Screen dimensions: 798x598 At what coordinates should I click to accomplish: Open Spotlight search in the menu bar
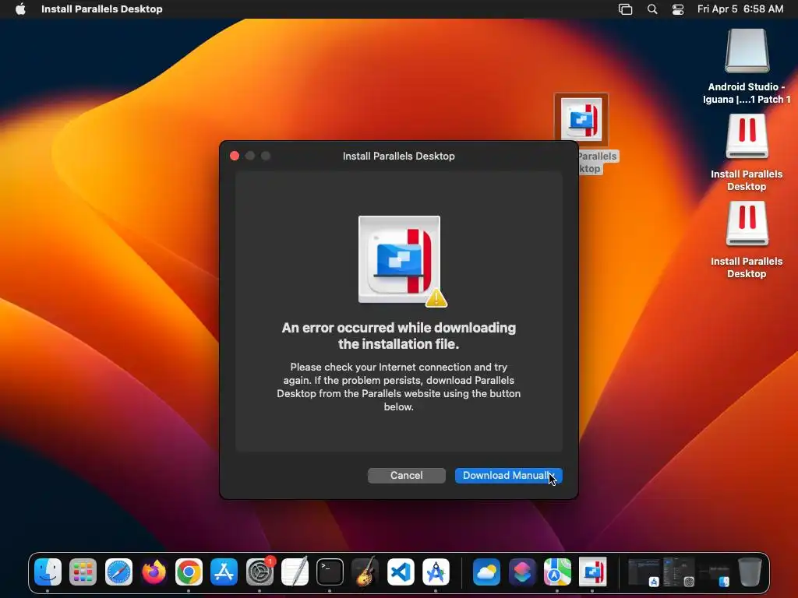click(x=652, y=9)
